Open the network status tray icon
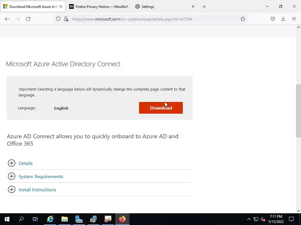The image size is (301, 225). click(x=256, y=219)
